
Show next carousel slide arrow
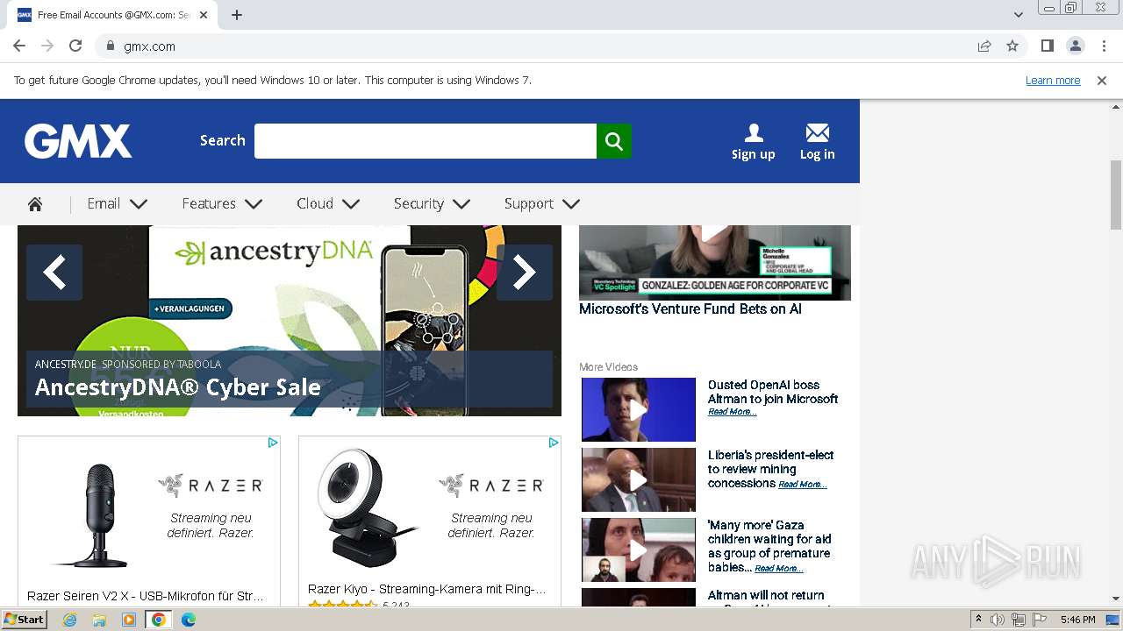point(525,273)
